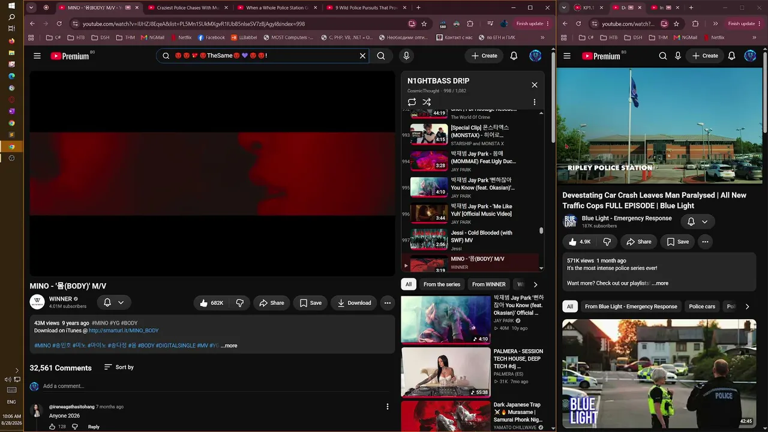Image resolution: width=768 pixels, height=432 pixels.
Task: Bookmark this page with the star icon, left browser
Action: point(424,23)
